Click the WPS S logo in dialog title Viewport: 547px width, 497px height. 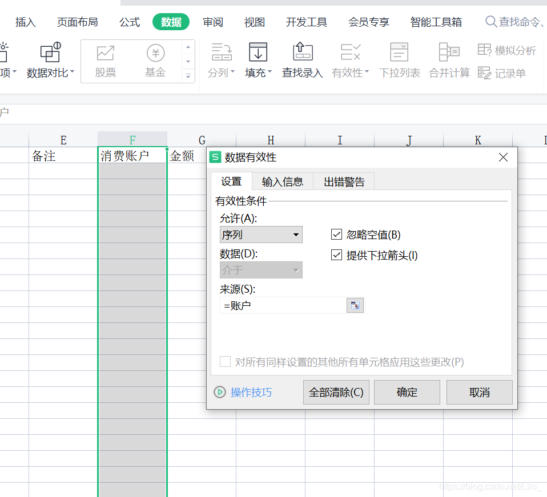216,157
